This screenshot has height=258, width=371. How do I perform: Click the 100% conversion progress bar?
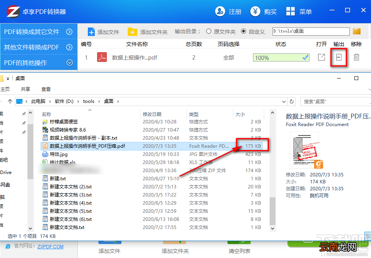pyautogui.click(x=281, y=58)
